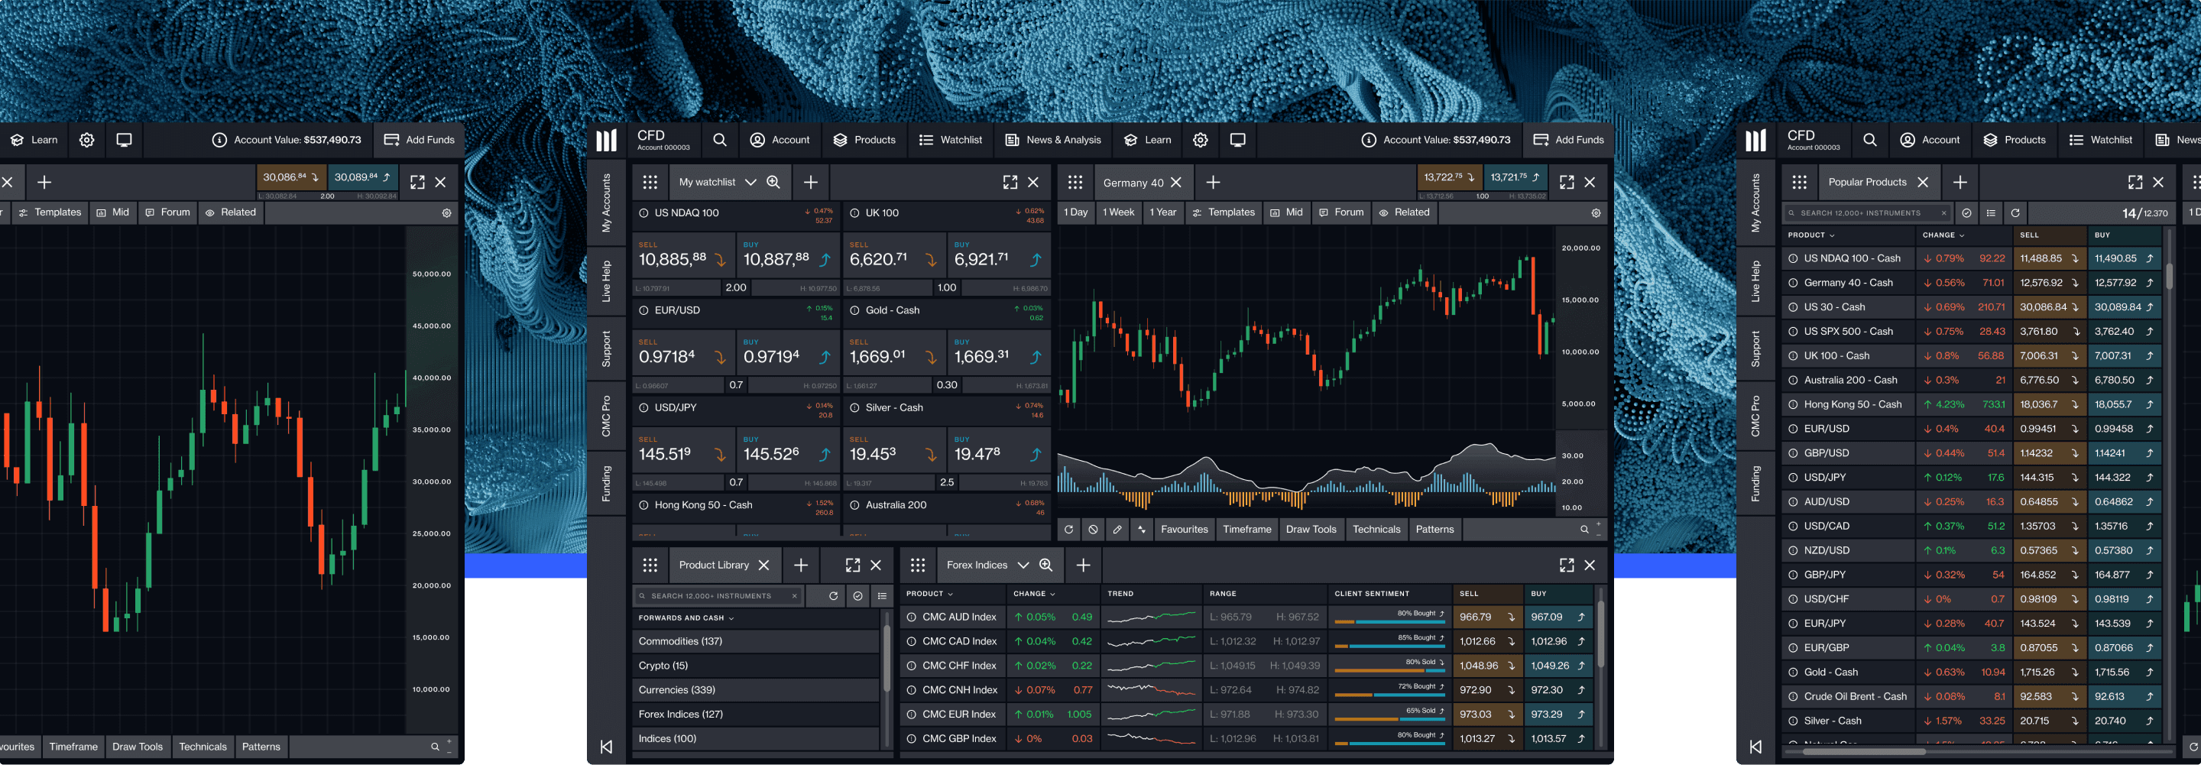The height and width of the screenshot is (765, 2201).
Task: Click info icon next to CMC AUD Index
Action: coord(911,618)
